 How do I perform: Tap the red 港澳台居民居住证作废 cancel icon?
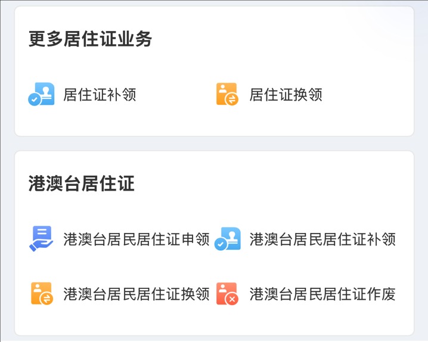pos(227,294)
